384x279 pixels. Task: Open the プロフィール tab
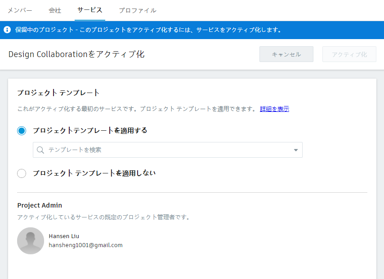(x=137, y=10)
